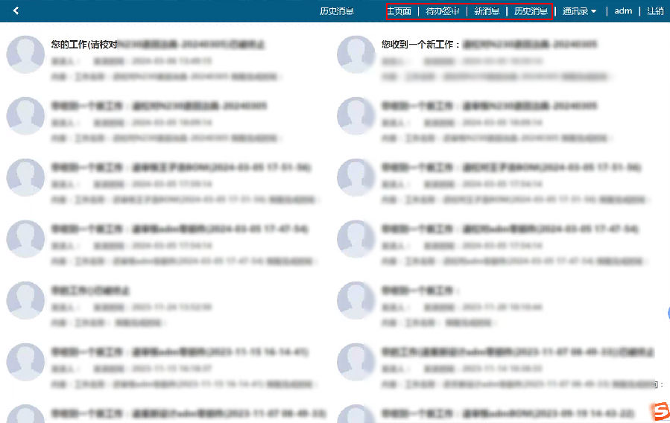Go back using the left arrow icon
The width and height of the screenshot is (670, 423).
16,10
